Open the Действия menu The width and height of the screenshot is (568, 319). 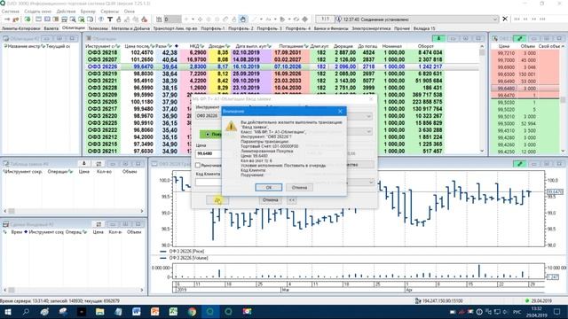pyautogui.click(x=66, y=12)
